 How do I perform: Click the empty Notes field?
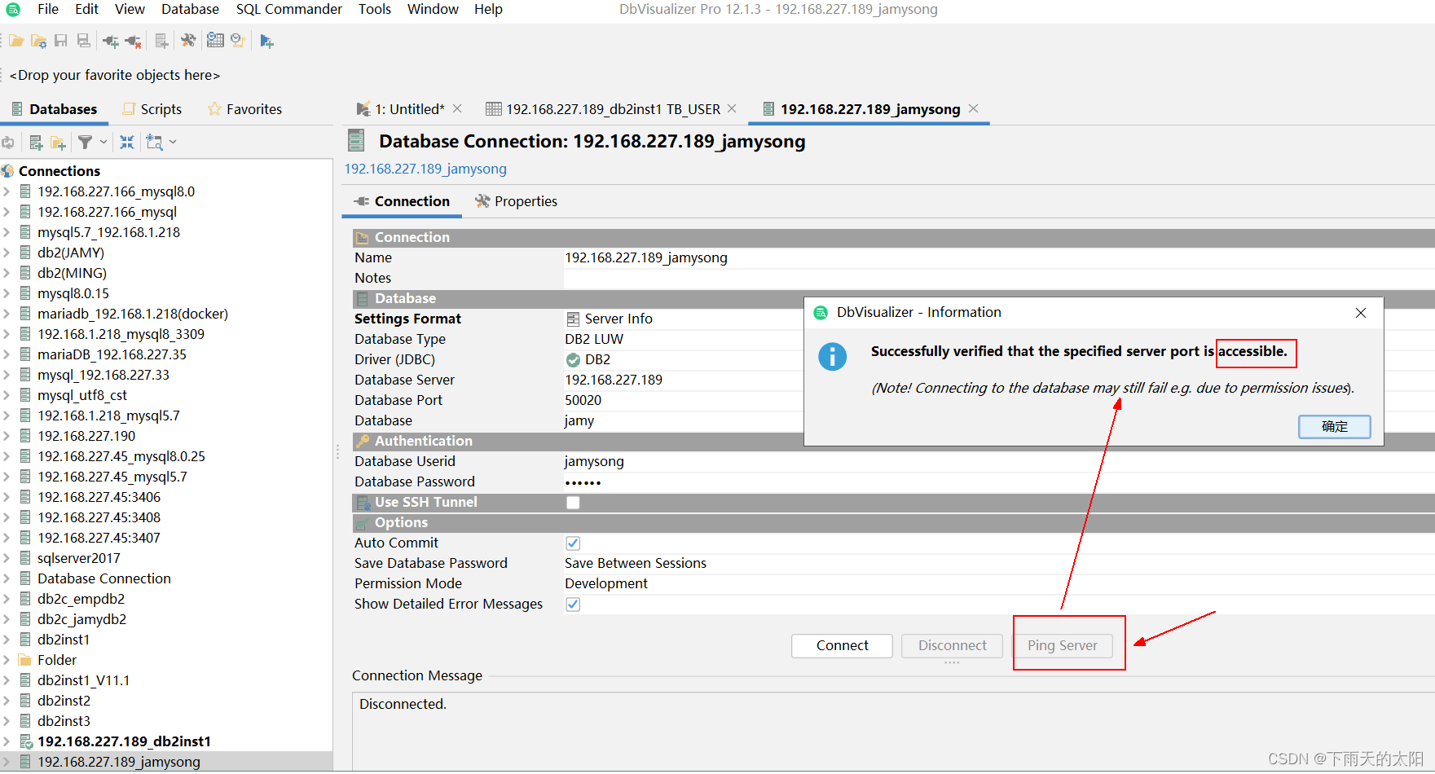[999, 278]
